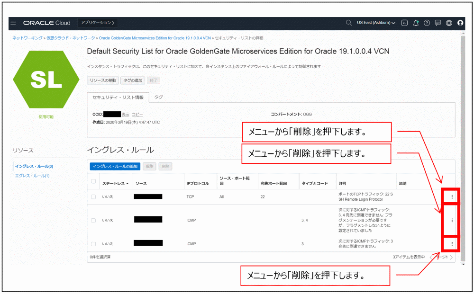474x294 pixels.
Task: Click the 宛先ポート範囲 column header
Action: coord(274,184)
